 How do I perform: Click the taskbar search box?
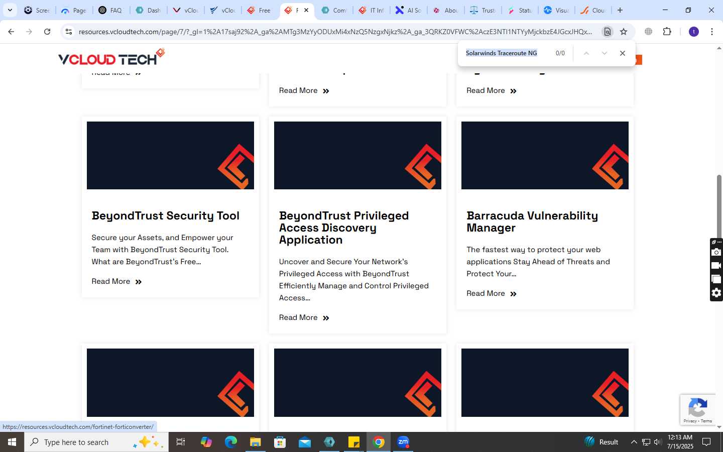coord(96,442)
